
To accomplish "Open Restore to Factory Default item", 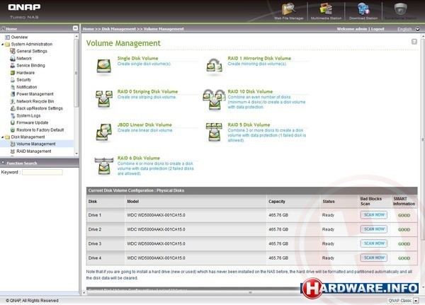I will pyautogui.click(x=40, y=130).
